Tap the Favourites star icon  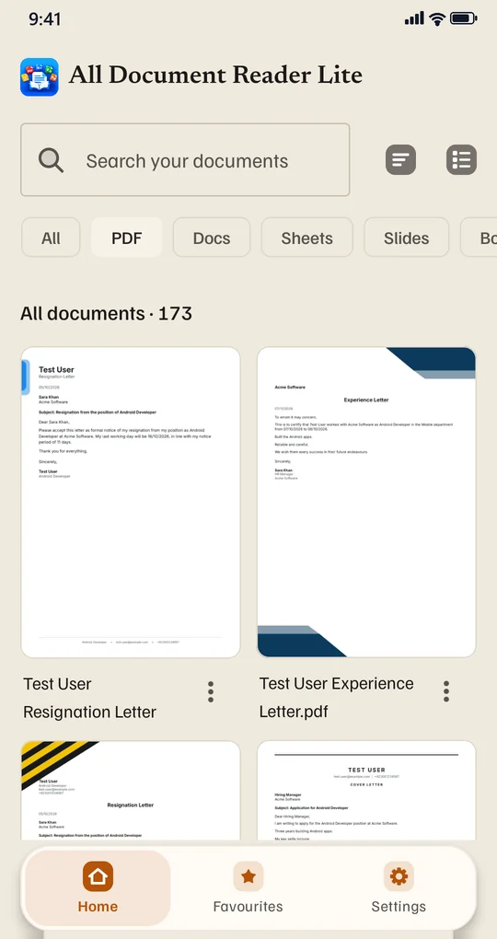[248, 876]
